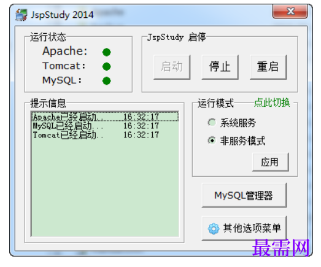Click the 提示信息 group label
Viewport: 321px width, 267px height.
click(48, 103)
